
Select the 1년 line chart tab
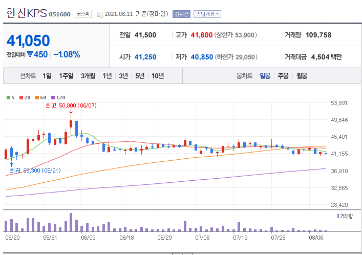107,76
